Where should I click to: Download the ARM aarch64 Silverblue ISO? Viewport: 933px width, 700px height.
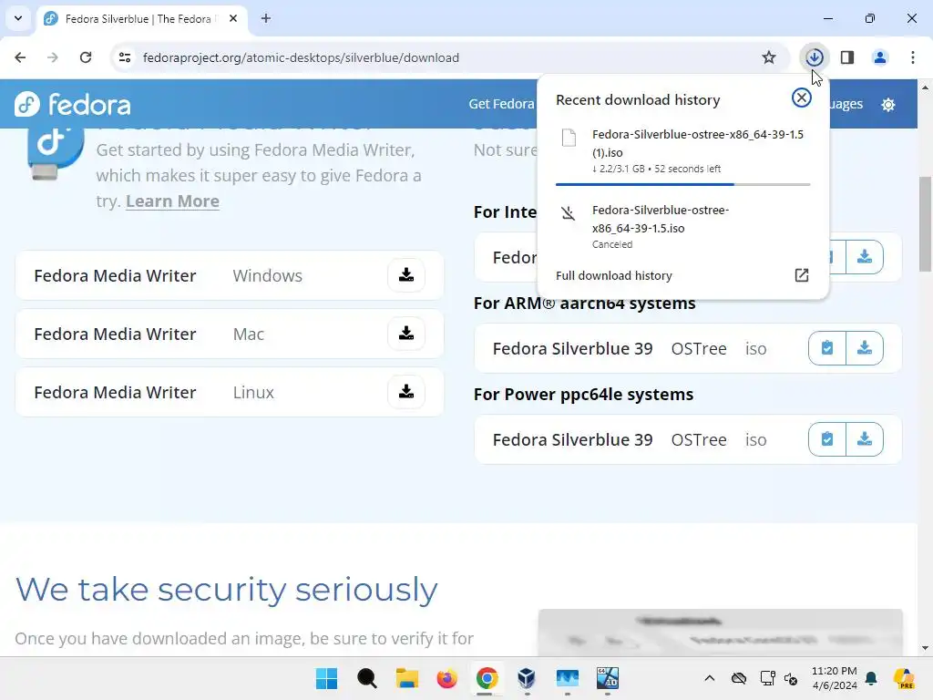click(x=864, y=348)
